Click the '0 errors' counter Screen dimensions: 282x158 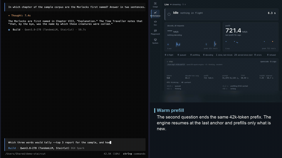[x=258, y=55]
